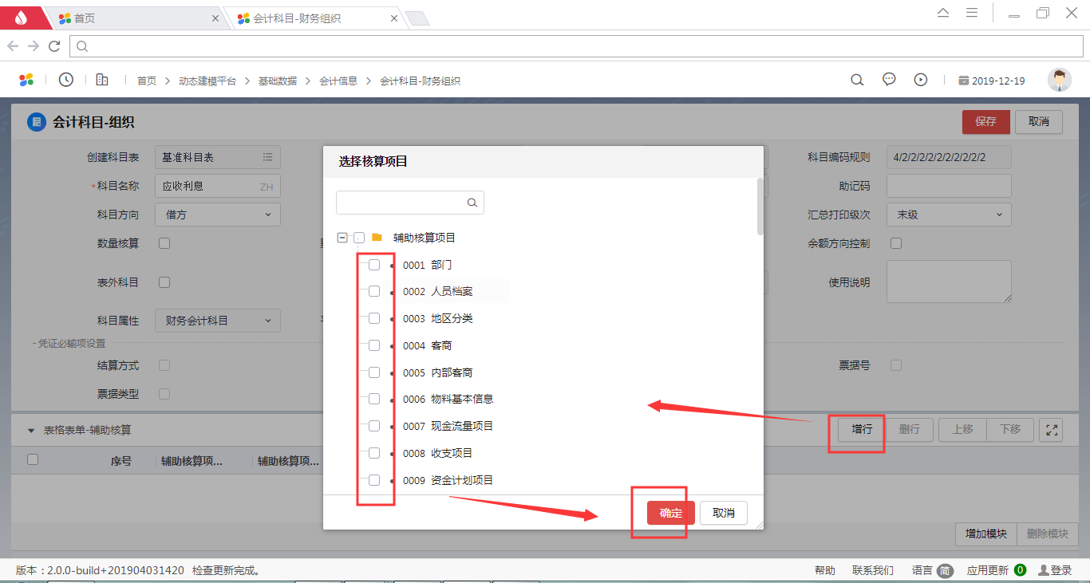This screenshot has width=1090, height=583.
Task: Open the 汇总打印级次 dropdown showing 末级
Action: (948, 215)
